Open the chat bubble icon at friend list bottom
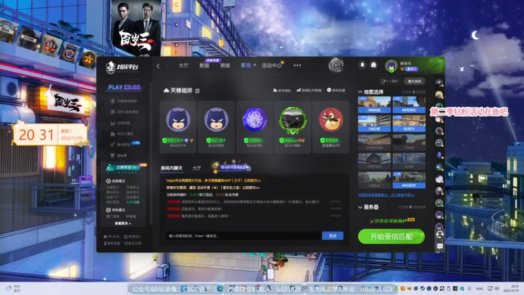 click(440, 246)
